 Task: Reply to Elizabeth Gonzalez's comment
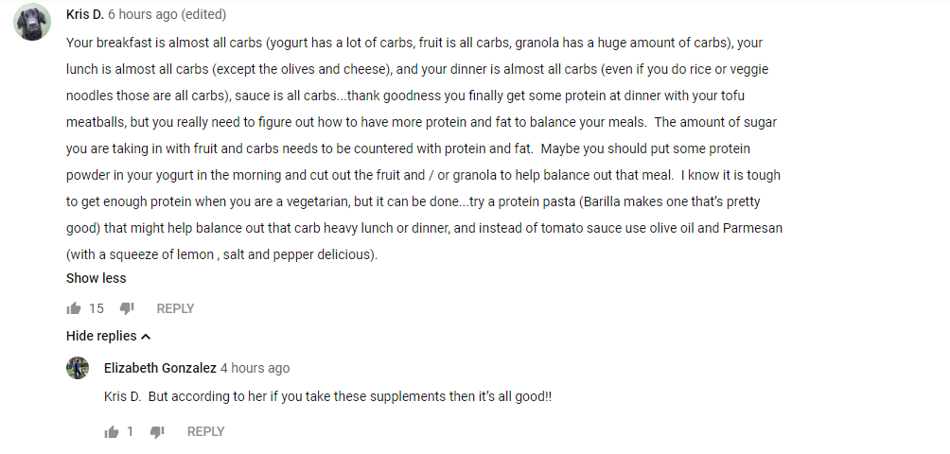[x=206, y=431]
